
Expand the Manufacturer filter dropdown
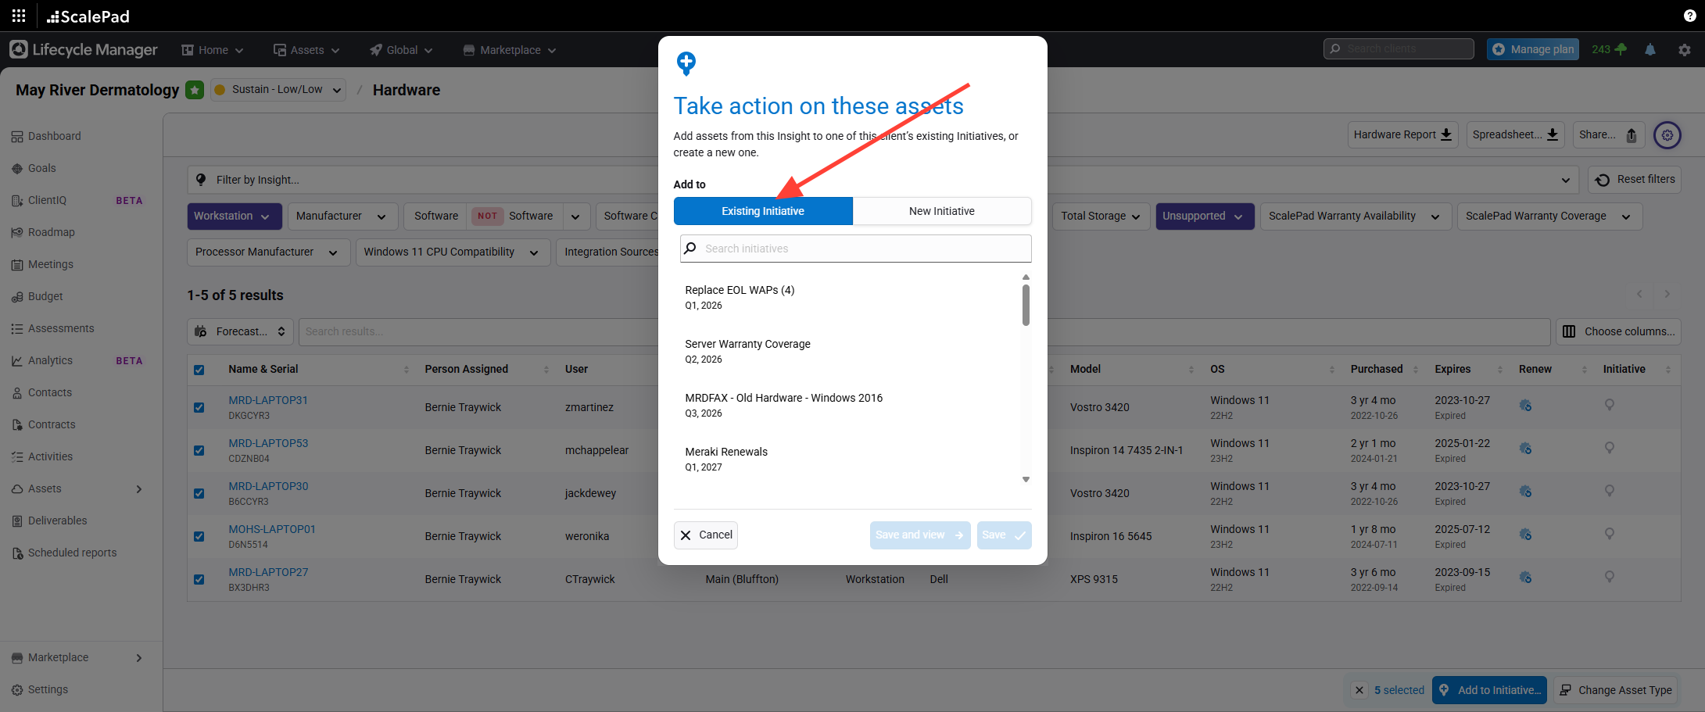[x=342, y=216]
